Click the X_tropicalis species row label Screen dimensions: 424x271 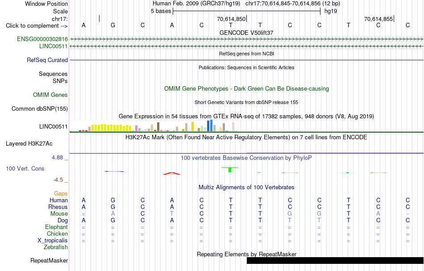tap(53, 241)
